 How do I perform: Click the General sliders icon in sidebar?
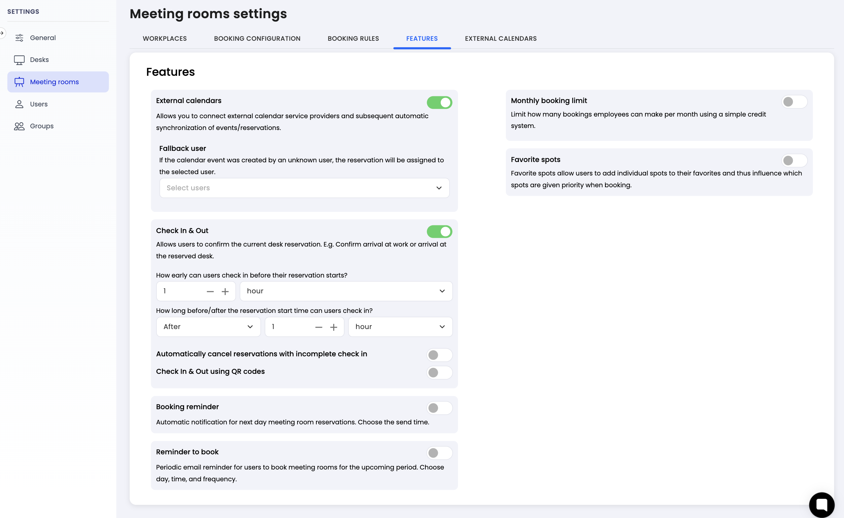click(x=19, y=38)
